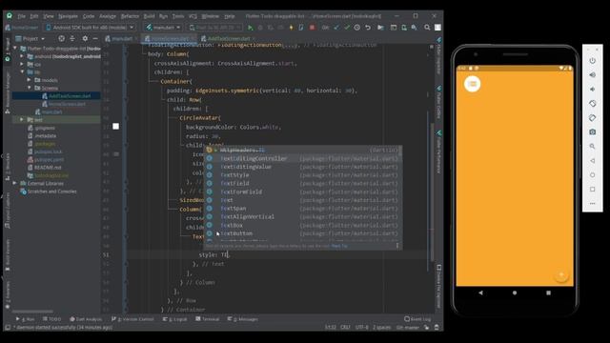Hide the Project panel with minus icon
The width and height of the screenshot is (610, 343).
[95, 38]
